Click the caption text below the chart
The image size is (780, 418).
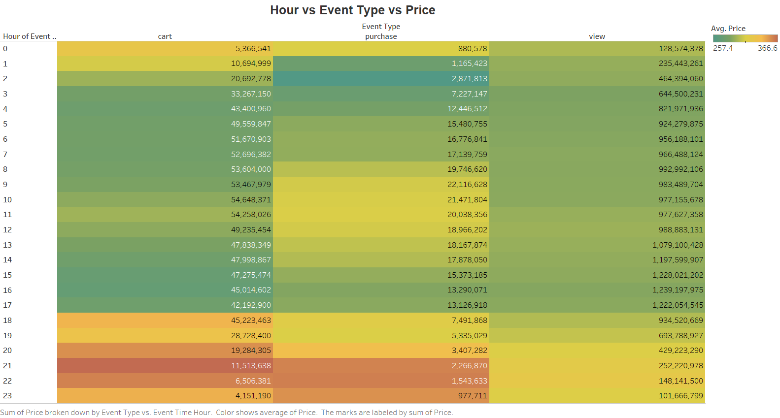pos(227,413)
